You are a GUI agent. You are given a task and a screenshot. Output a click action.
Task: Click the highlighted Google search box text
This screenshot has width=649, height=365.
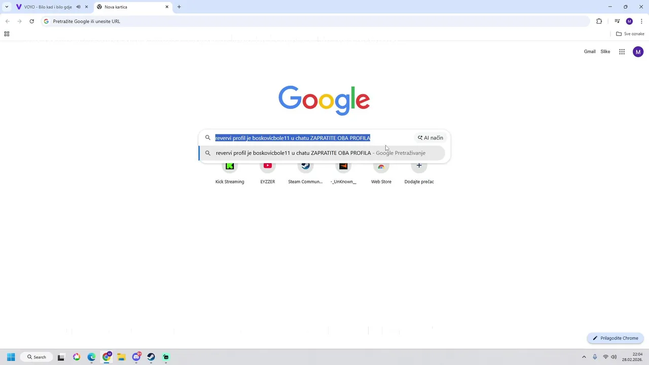point(293,138)
